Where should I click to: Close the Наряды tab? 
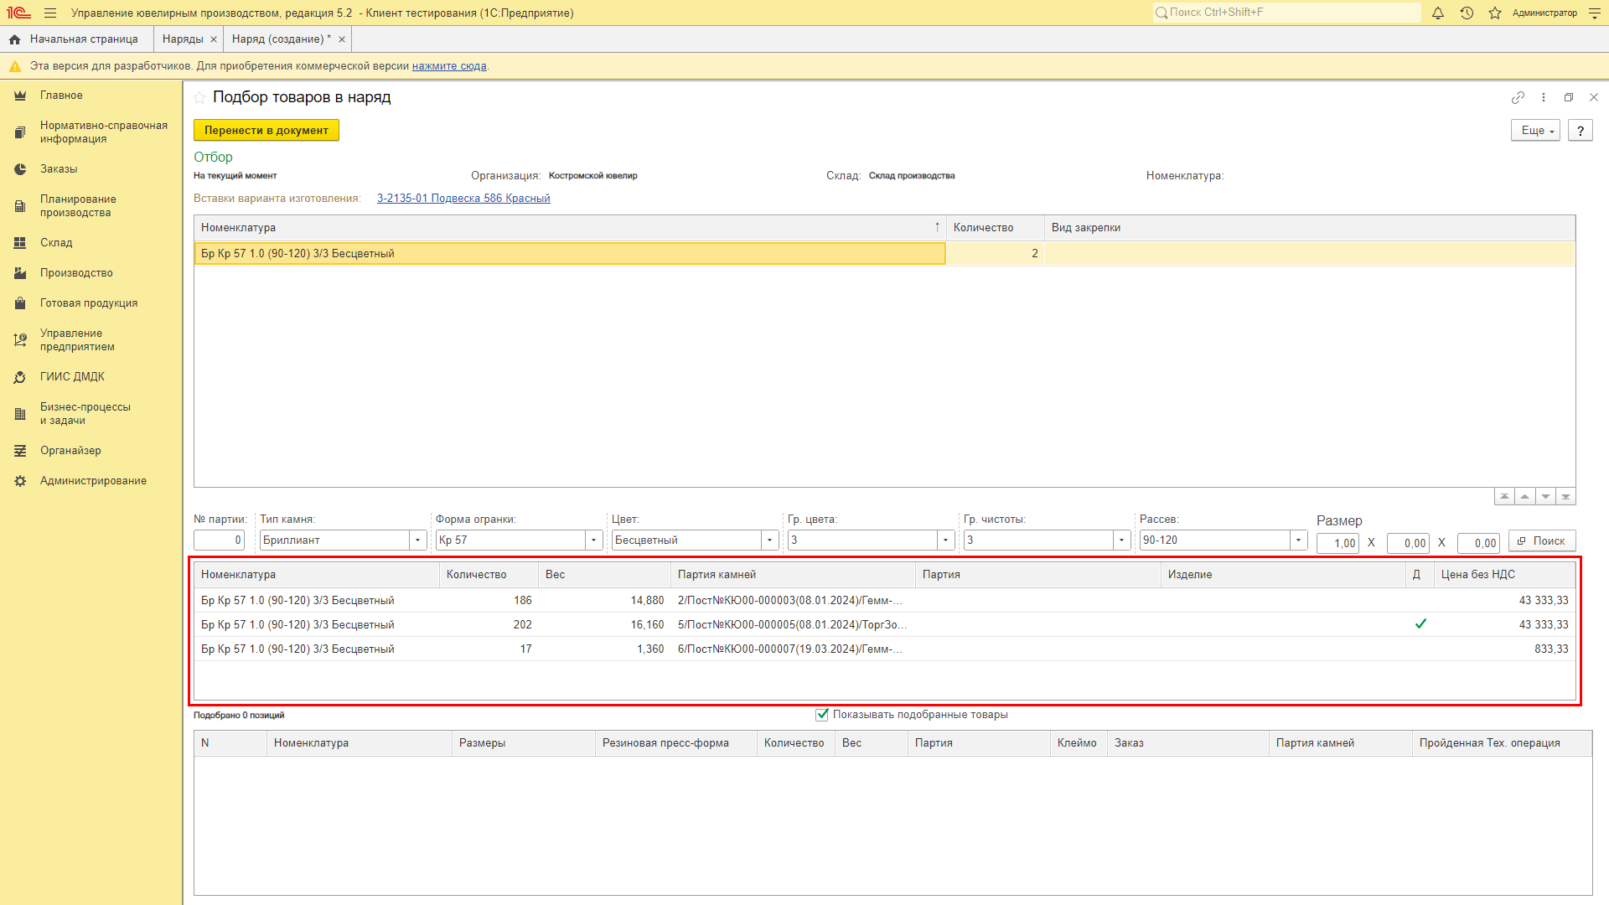coord(214,39)
